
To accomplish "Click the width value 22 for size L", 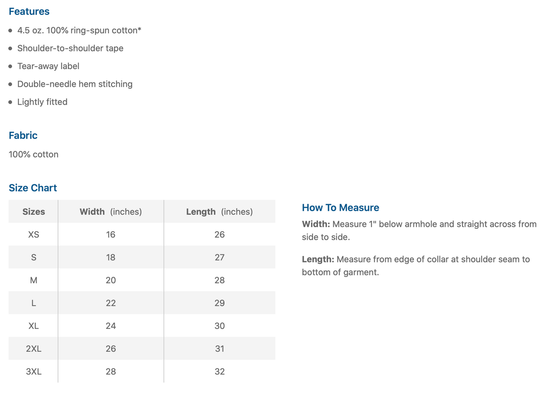I will coord(111,303).
